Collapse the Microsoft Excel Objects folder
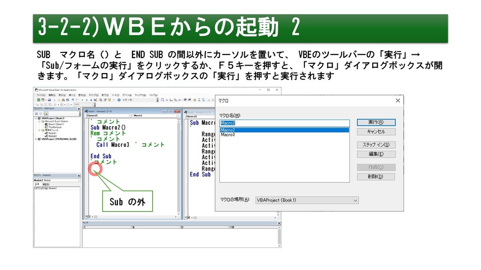Screen dimensions: 481x270 tap(39, 121)
